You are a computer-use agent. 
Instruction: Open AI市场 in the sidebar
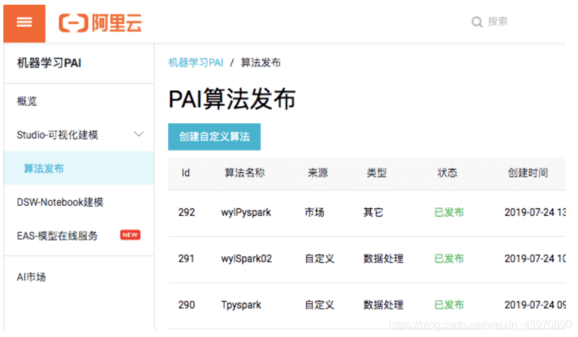point(32,277)
